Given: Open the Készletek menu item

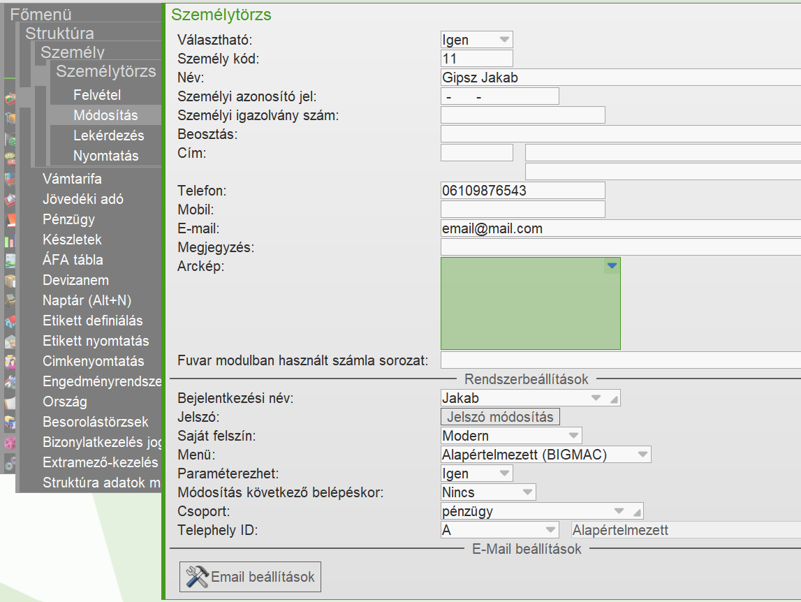Looking at the screenshot, I should [72, 240].
